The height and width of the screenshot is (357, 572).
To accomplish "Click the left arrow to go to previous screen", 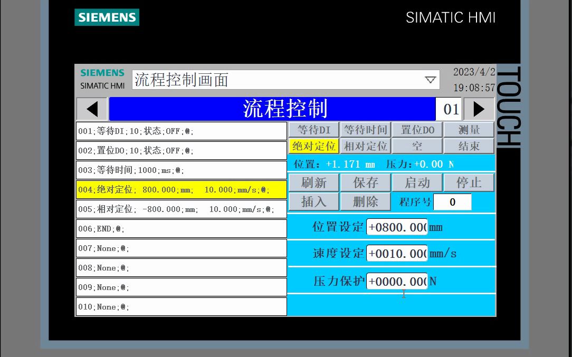I will click(91, 109).
